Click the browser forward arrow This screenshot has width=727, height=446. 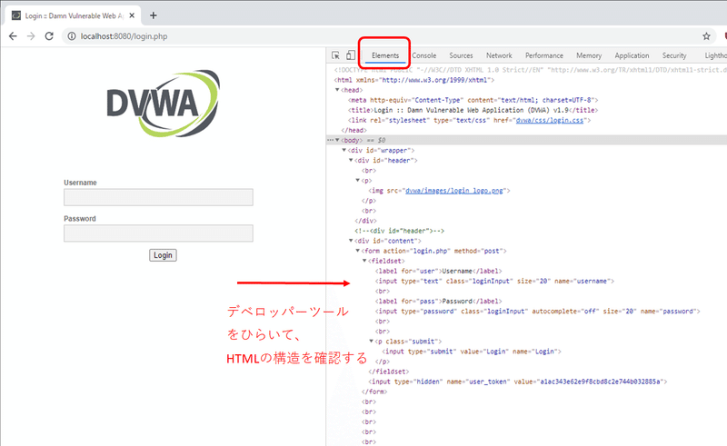click(31, 36)
